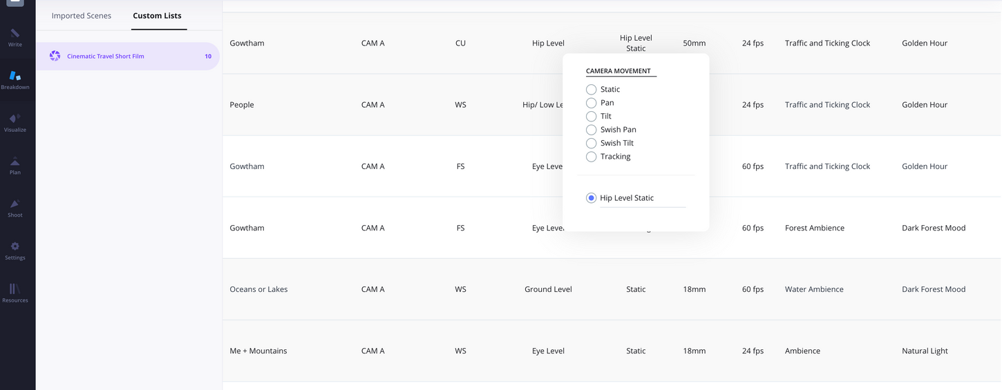Open Ground Level camera angle cell

click(548, 289)
